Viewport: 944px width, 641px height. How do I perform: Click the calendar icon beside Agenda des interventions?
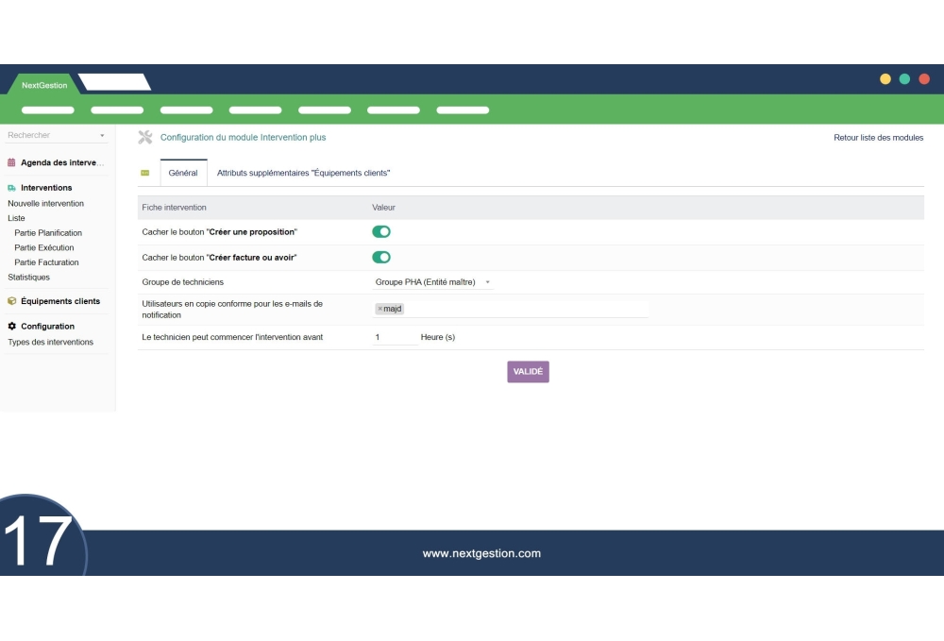[11, 162]
